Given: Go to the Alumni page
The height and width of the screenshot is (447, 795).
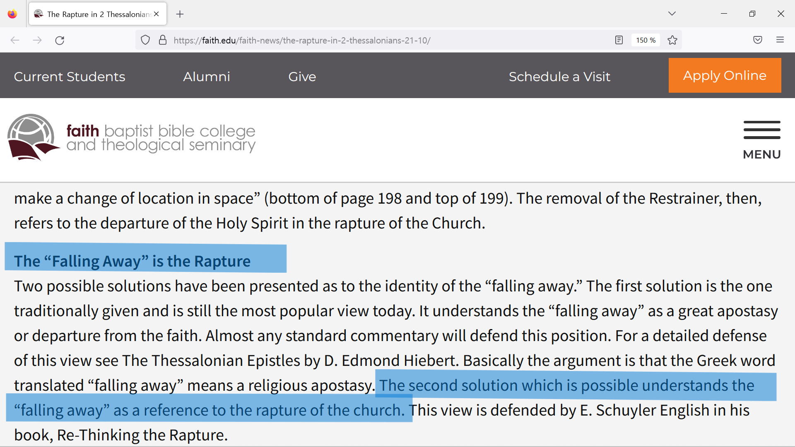Looking at the screenshot, I should (207, 77).
